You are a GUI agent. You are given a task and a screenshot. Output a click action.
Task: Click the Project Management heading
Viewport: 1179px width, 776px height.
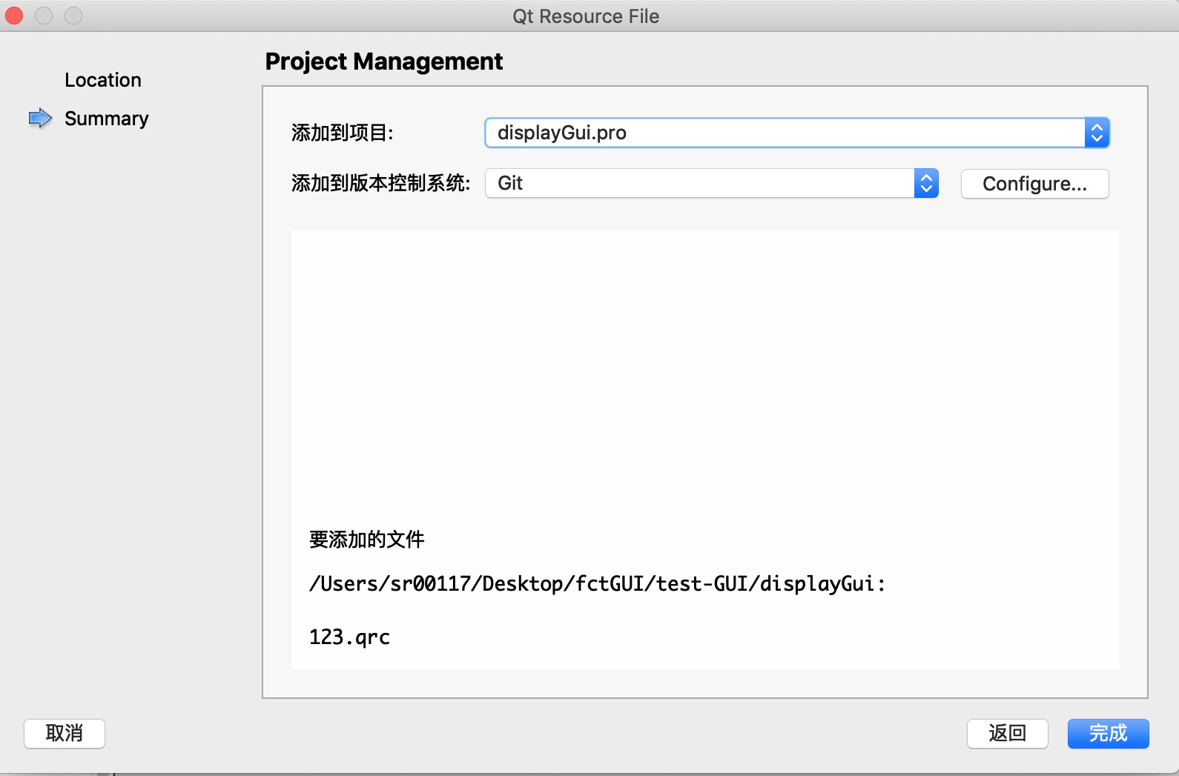point(384,62)
